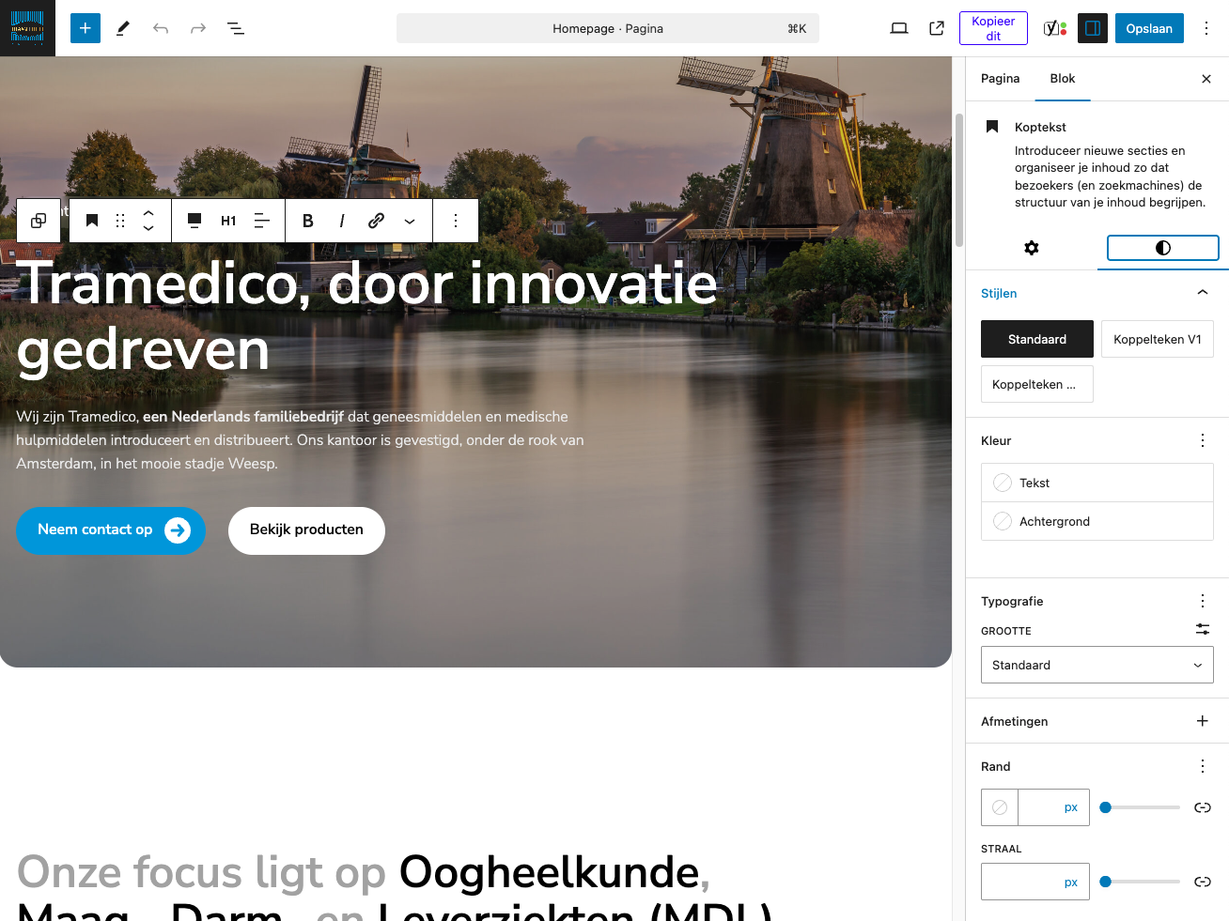Move the block up
The height and width of the screenshot is (921, 1229).
click(x=148, y=213)
